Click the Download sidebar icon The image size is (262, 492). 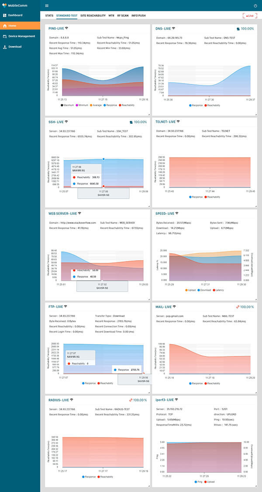(x=5, y=47)
